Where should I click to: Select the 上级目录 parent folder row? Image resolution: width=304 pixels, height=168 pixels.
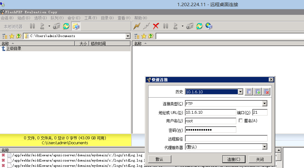tap(65, 48)
